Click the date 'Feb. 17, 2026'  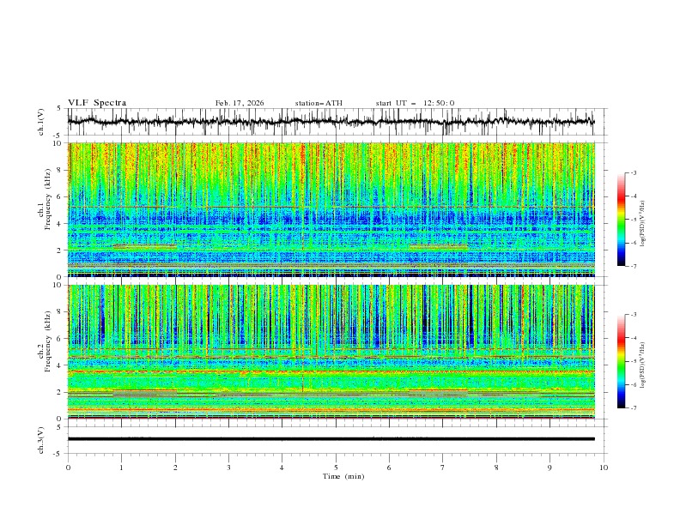(240, 103)
